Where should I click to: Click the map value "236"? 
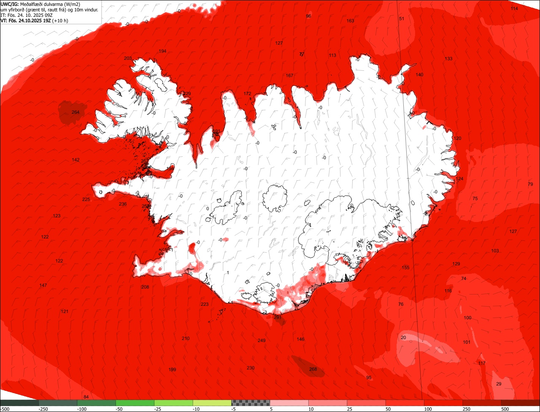(123, 204)
